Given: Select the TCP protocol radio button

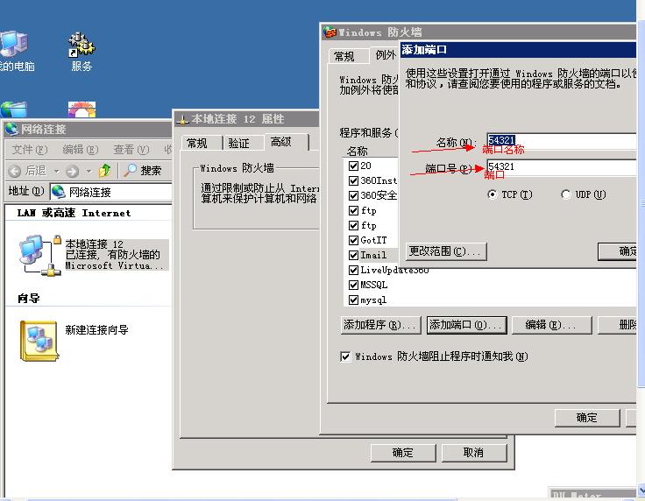Looking at the screenshot, I should point(493,194).
